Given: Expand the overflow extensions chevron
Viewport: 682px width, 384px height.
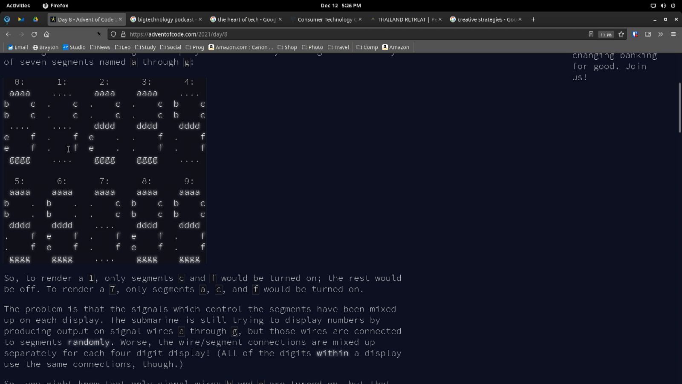Looking at the screenshot, I should click(x=661, y=35).
